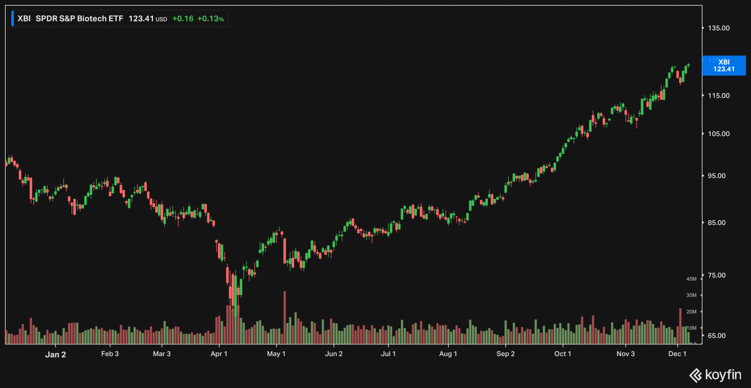
Task: Click the Aug 1 date label
Action: click(448, 354)
